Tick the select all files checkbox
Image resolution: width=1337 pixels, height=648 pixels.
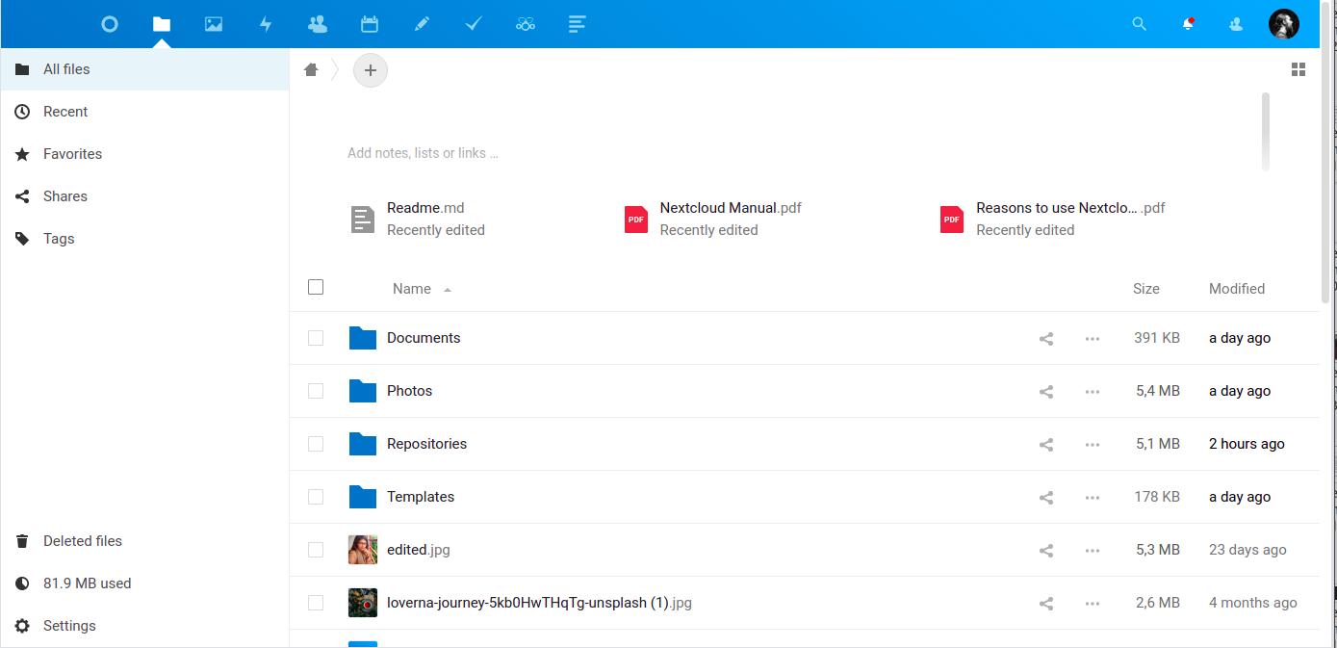pos(316,287)
